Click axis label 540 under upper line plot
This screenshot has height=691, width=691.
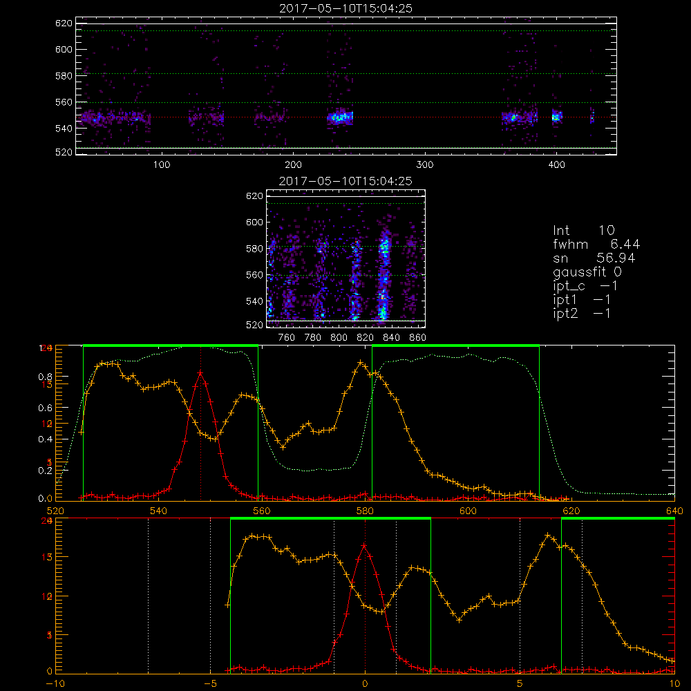[158, 511]
